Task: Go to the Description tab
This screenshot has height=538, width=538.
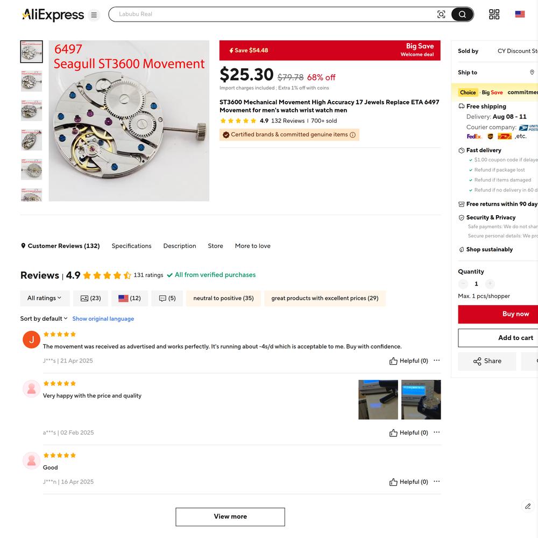Action: 180,246
